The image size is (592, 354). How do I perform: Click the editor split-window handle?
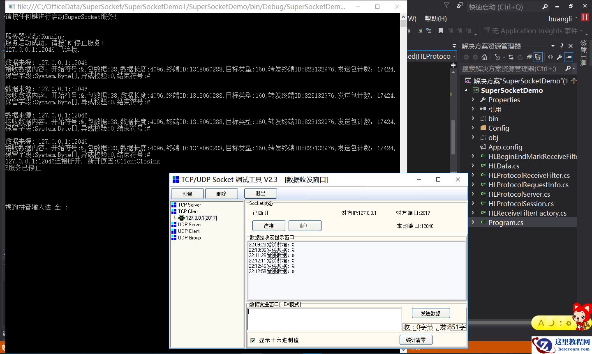point(453,65)
